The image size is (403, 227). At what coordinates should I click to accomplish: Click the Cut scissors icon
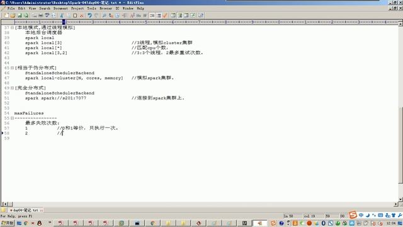62,15
